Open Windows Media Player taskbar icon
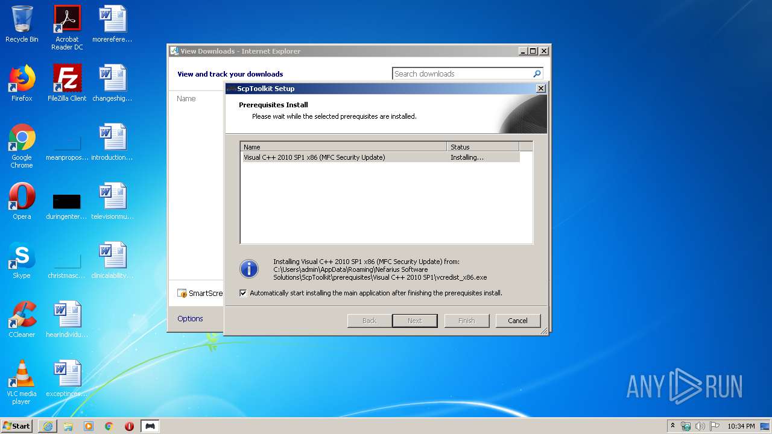772x434 pixels. (89, 426)
